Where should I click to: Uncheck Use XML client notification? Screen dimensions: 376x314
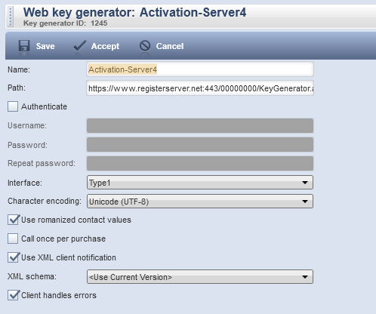pyautogui.click(x=13, y=257)
